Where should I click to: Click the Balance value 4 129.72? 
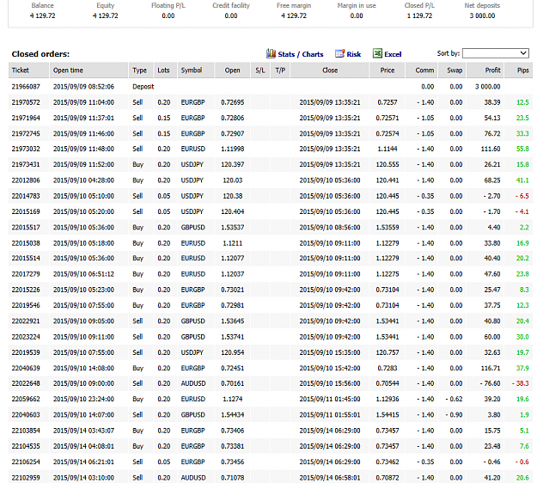(42, 15)
